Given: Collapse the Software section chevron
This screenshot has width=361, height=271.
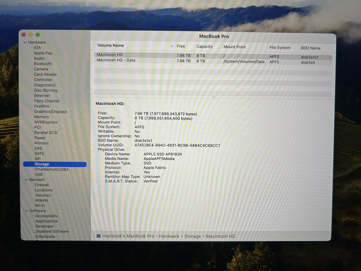Looking at the screenshot, I should click(27, 211).
